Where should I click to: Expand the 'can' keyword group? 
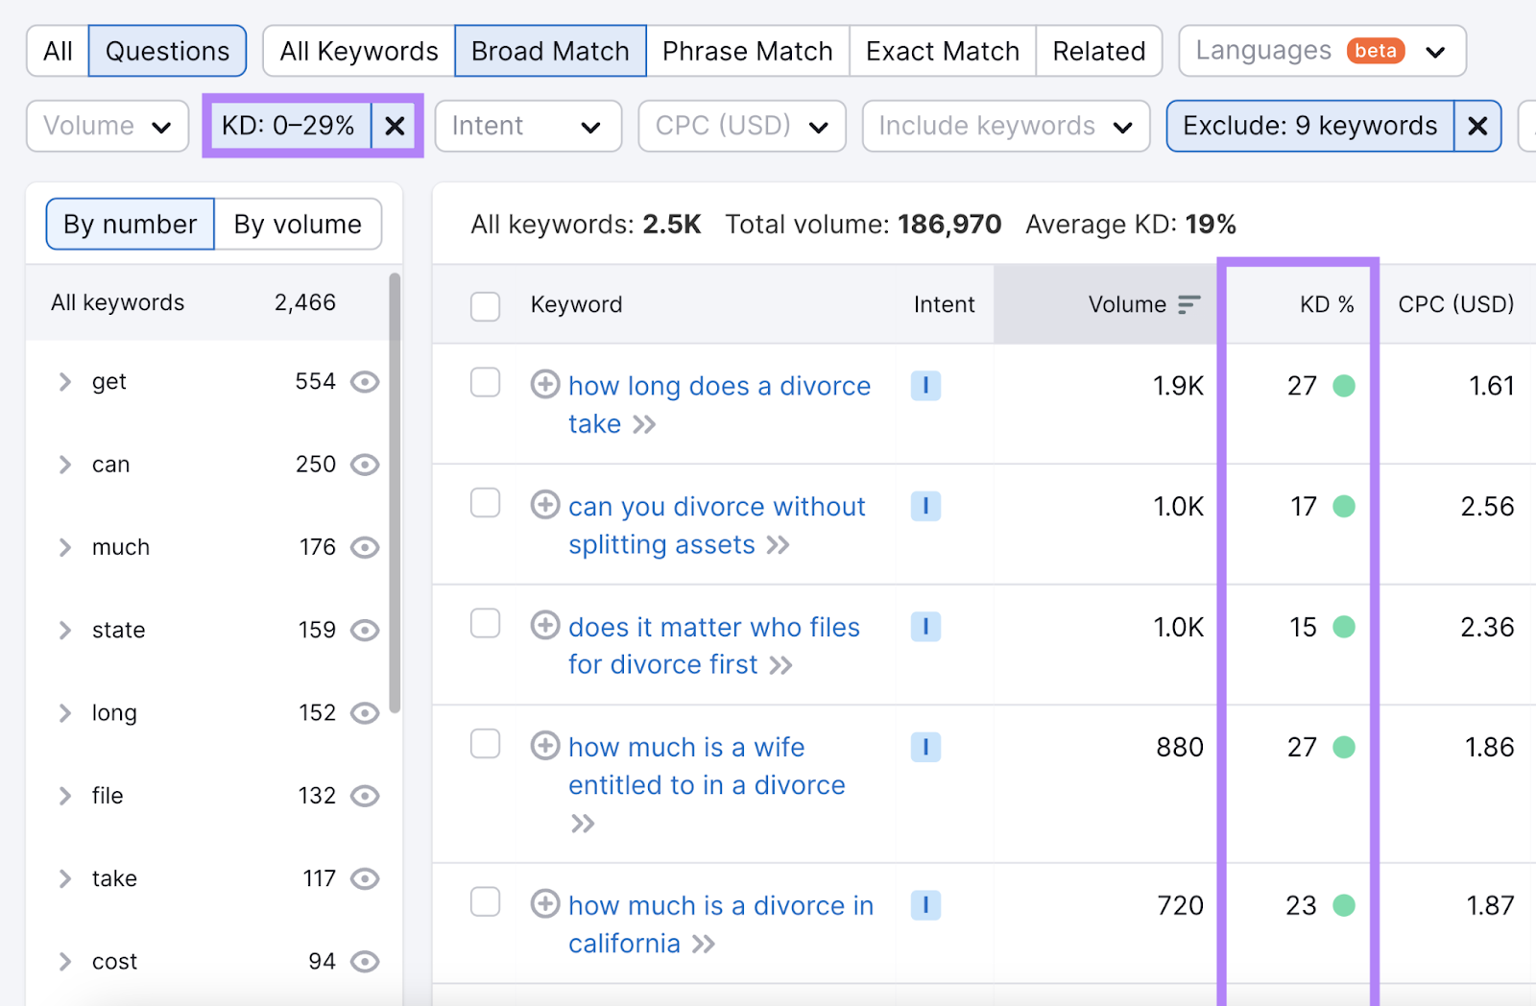click(64, 465)
